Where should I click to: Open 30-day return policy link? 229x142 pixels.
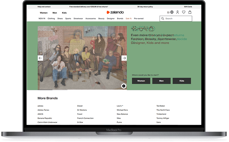(145, 7)
